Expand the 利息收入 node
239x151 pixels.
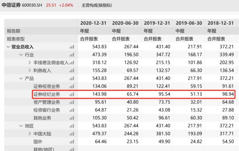(x=30, y=71)
